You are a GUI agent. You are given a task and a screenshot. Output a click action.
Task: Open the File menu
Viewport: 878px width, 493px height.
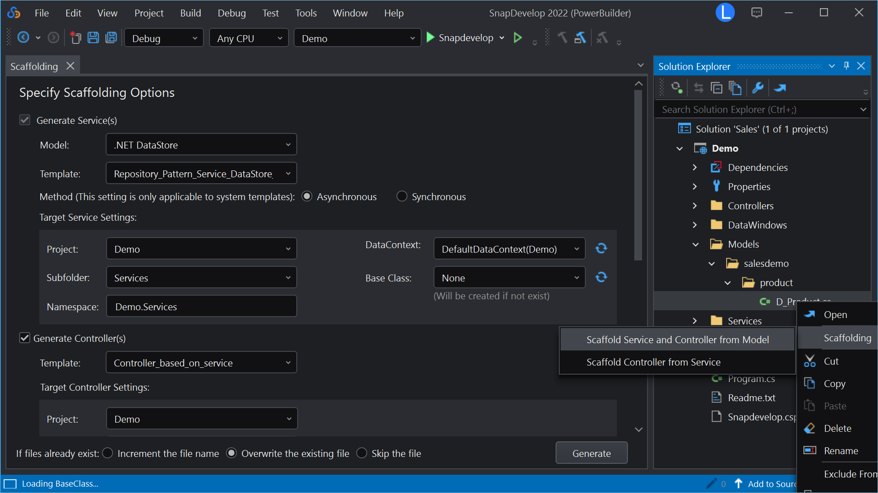pos(42,13)
